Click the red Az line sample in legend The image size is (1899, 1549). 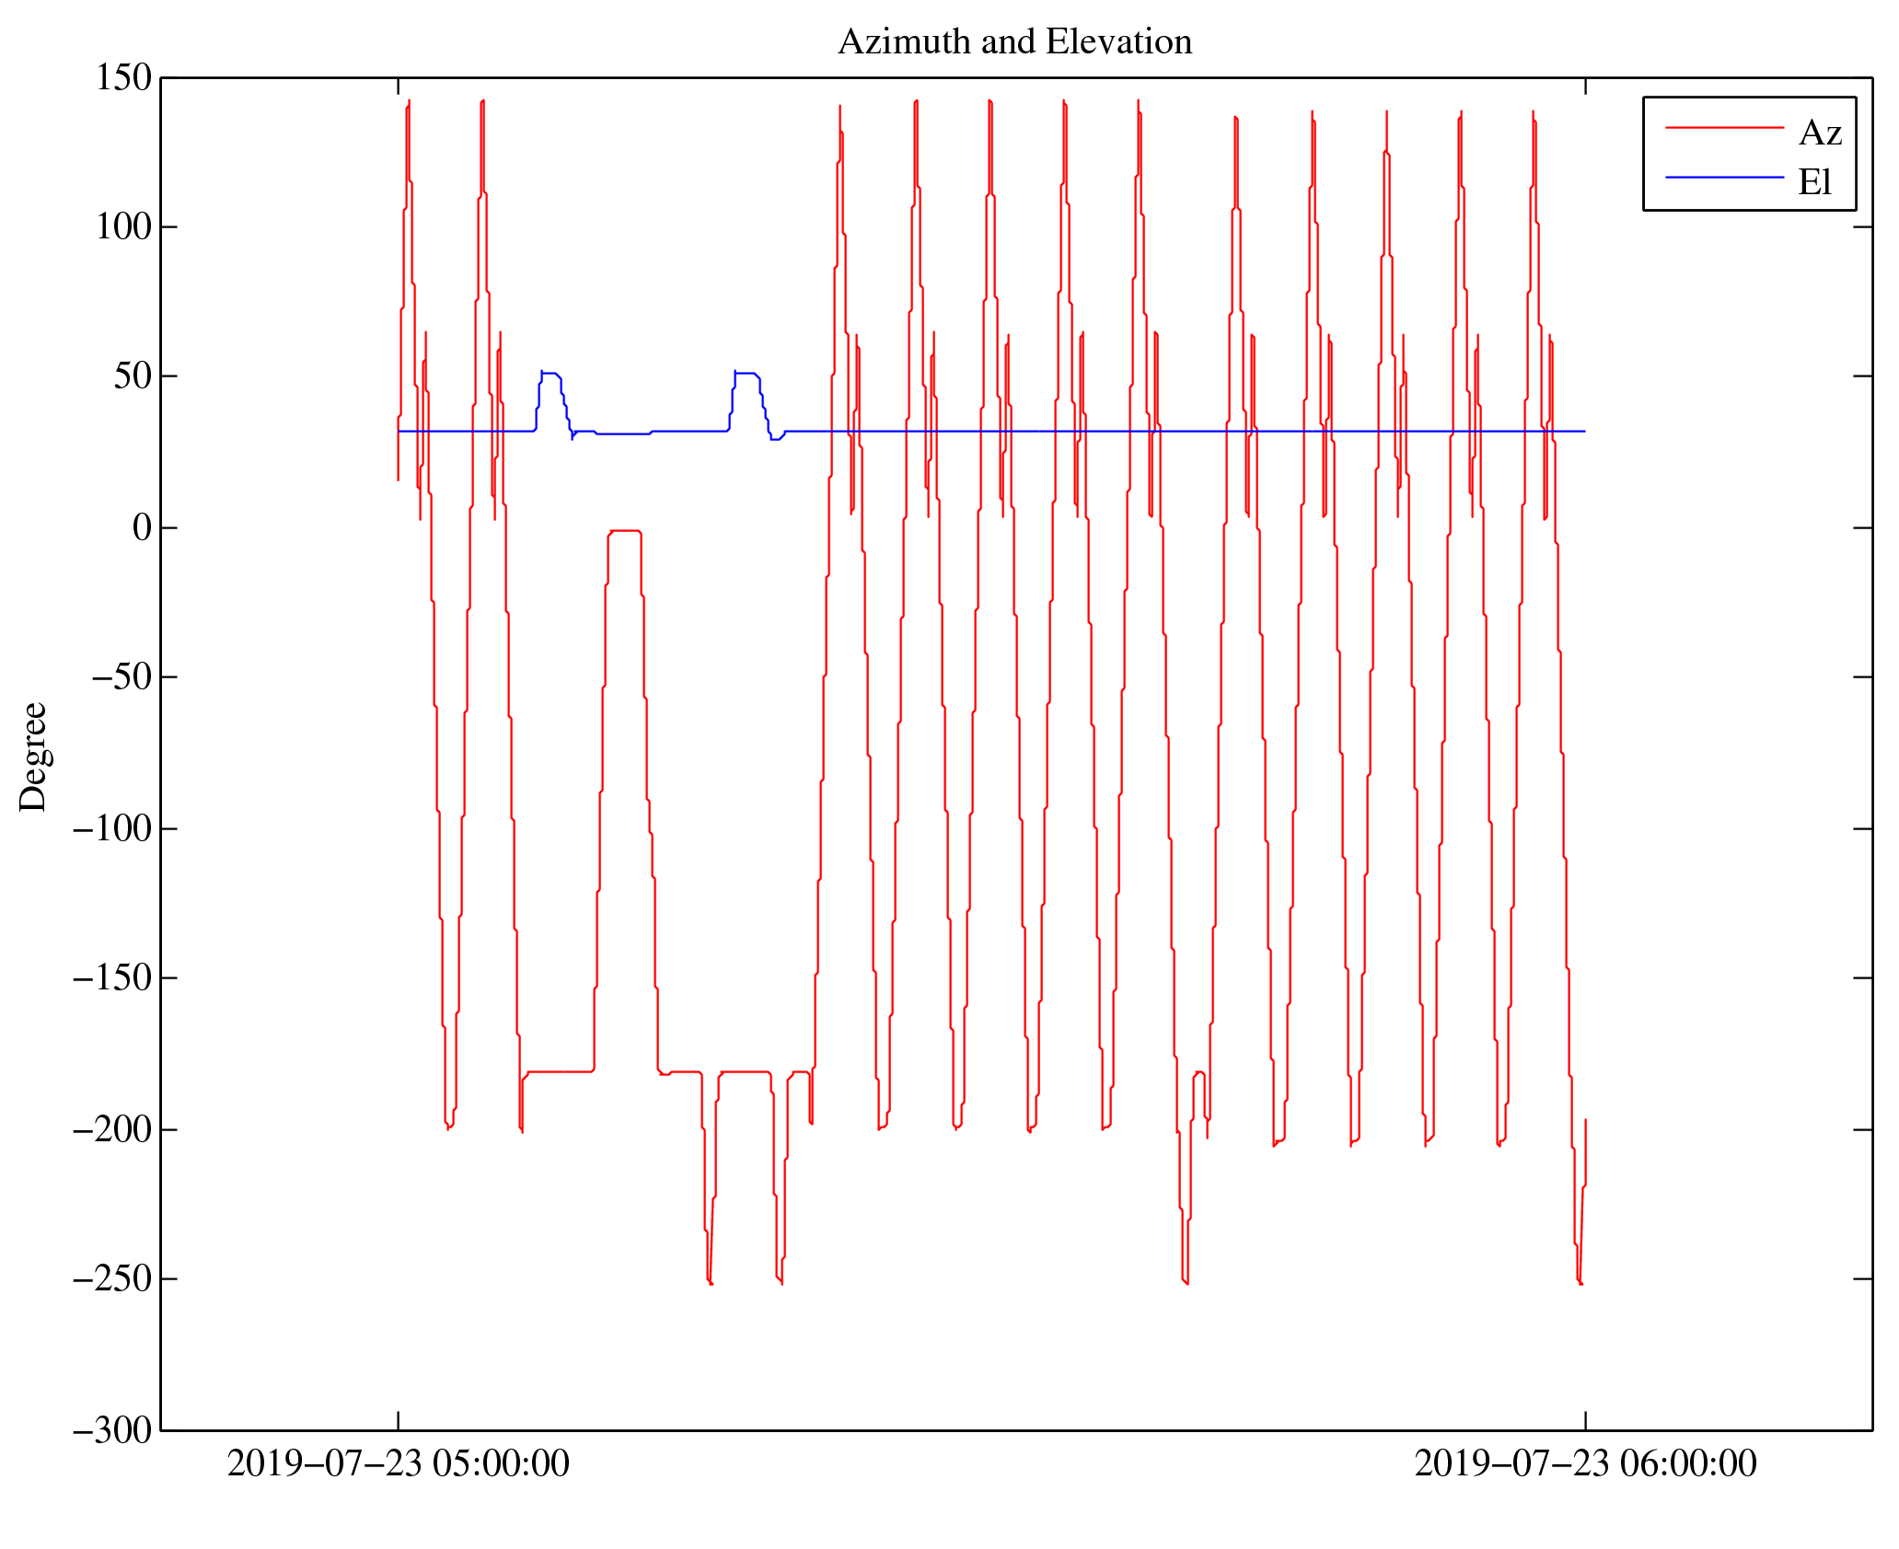(1724, 128)
